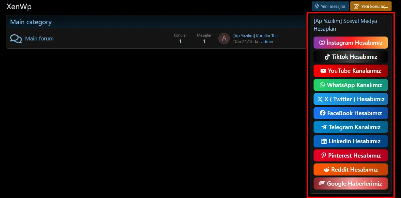
Task: Open Google Haberlerimiz button text
Action: pos(355,184)
